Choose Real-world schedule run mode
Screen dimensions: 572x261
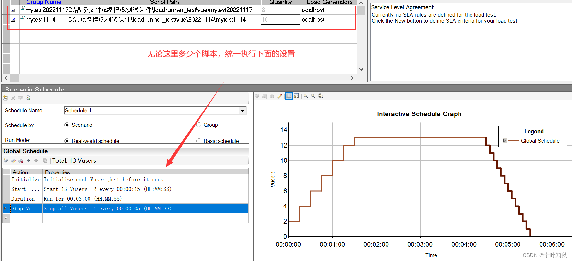(x=66, y=141)
